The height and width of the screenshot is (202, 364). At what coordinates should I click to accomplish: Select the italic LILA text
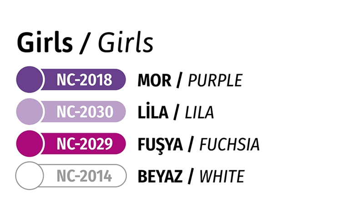[199, 112]
